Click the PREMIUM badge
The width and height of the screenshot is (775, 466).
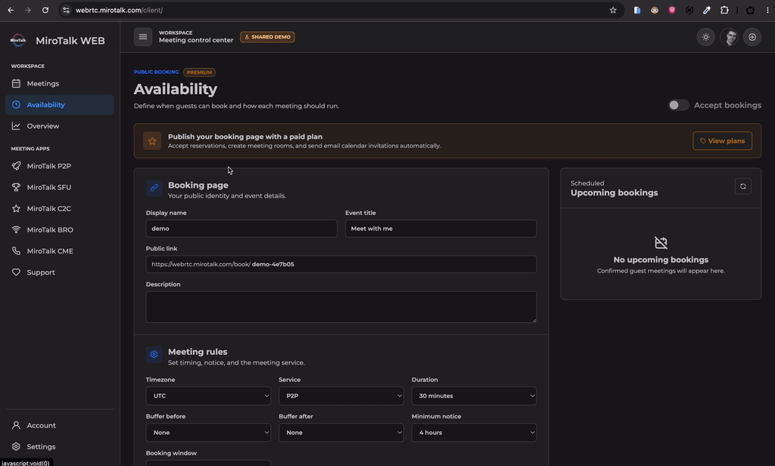point(199,72)
